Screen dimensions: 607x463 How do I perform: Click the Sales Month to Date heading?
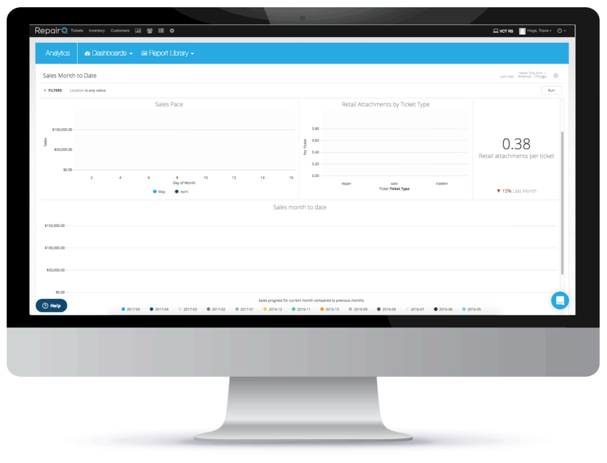[x=70, y=76]
